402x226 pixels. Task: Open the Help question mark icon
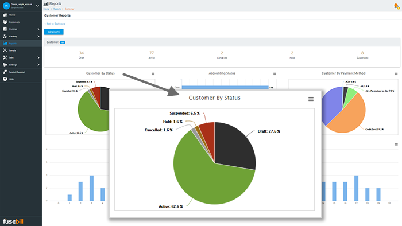[5, 79]
